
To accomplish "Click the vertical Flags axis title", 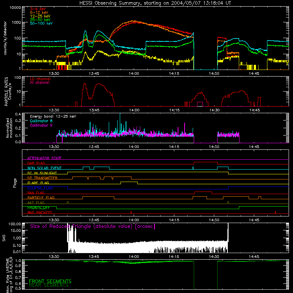I will click(x=15, y=183).
